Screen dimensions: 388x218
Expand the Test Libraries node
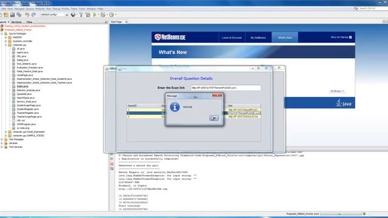pyautogui.click(x=2, y=147)
